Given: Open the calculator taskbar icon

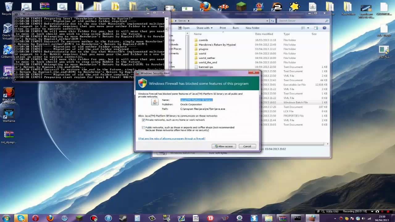Looking at the screenshot, I should pyautogui.click(x=137, y=218).
